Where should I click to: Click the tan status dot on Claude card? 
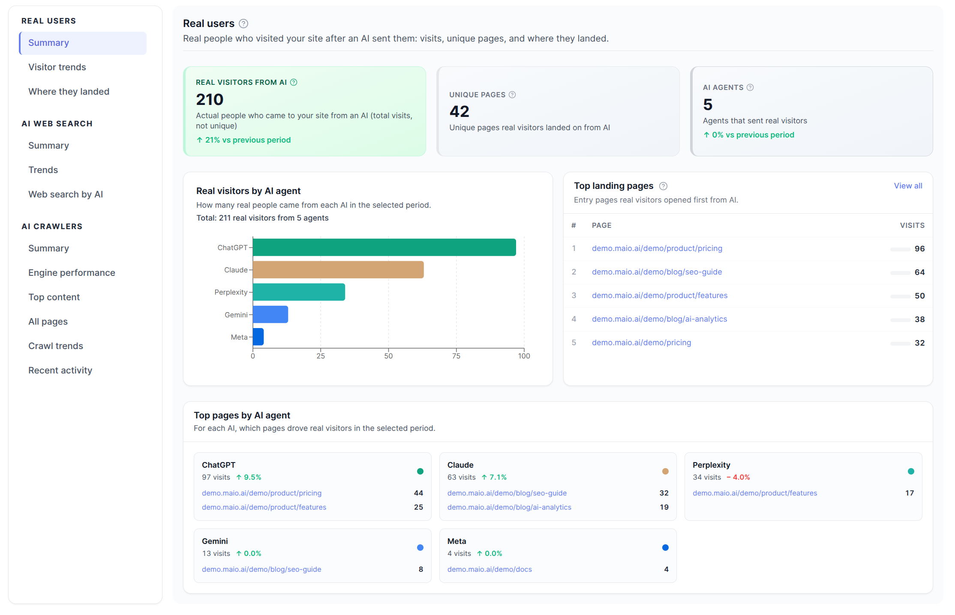click(x=665, y=471)
